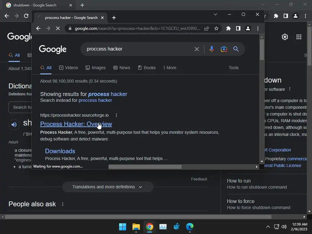The image size is (312, 234).
Task: Open share icon in front window address bar
Action: coord(207,28)
